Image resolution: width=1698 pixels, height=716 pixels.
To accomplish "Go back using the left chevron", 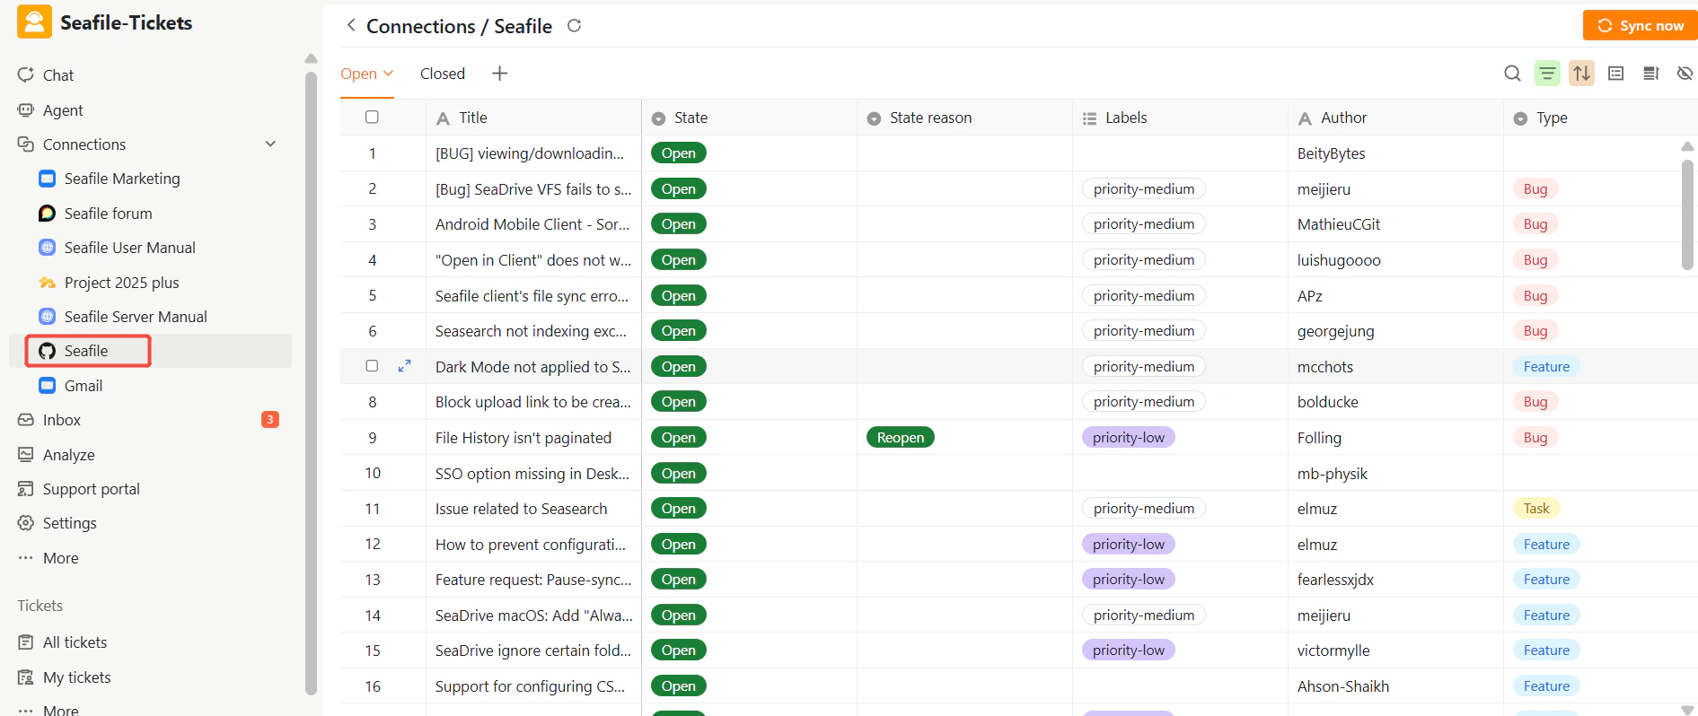I will (351, 25).
